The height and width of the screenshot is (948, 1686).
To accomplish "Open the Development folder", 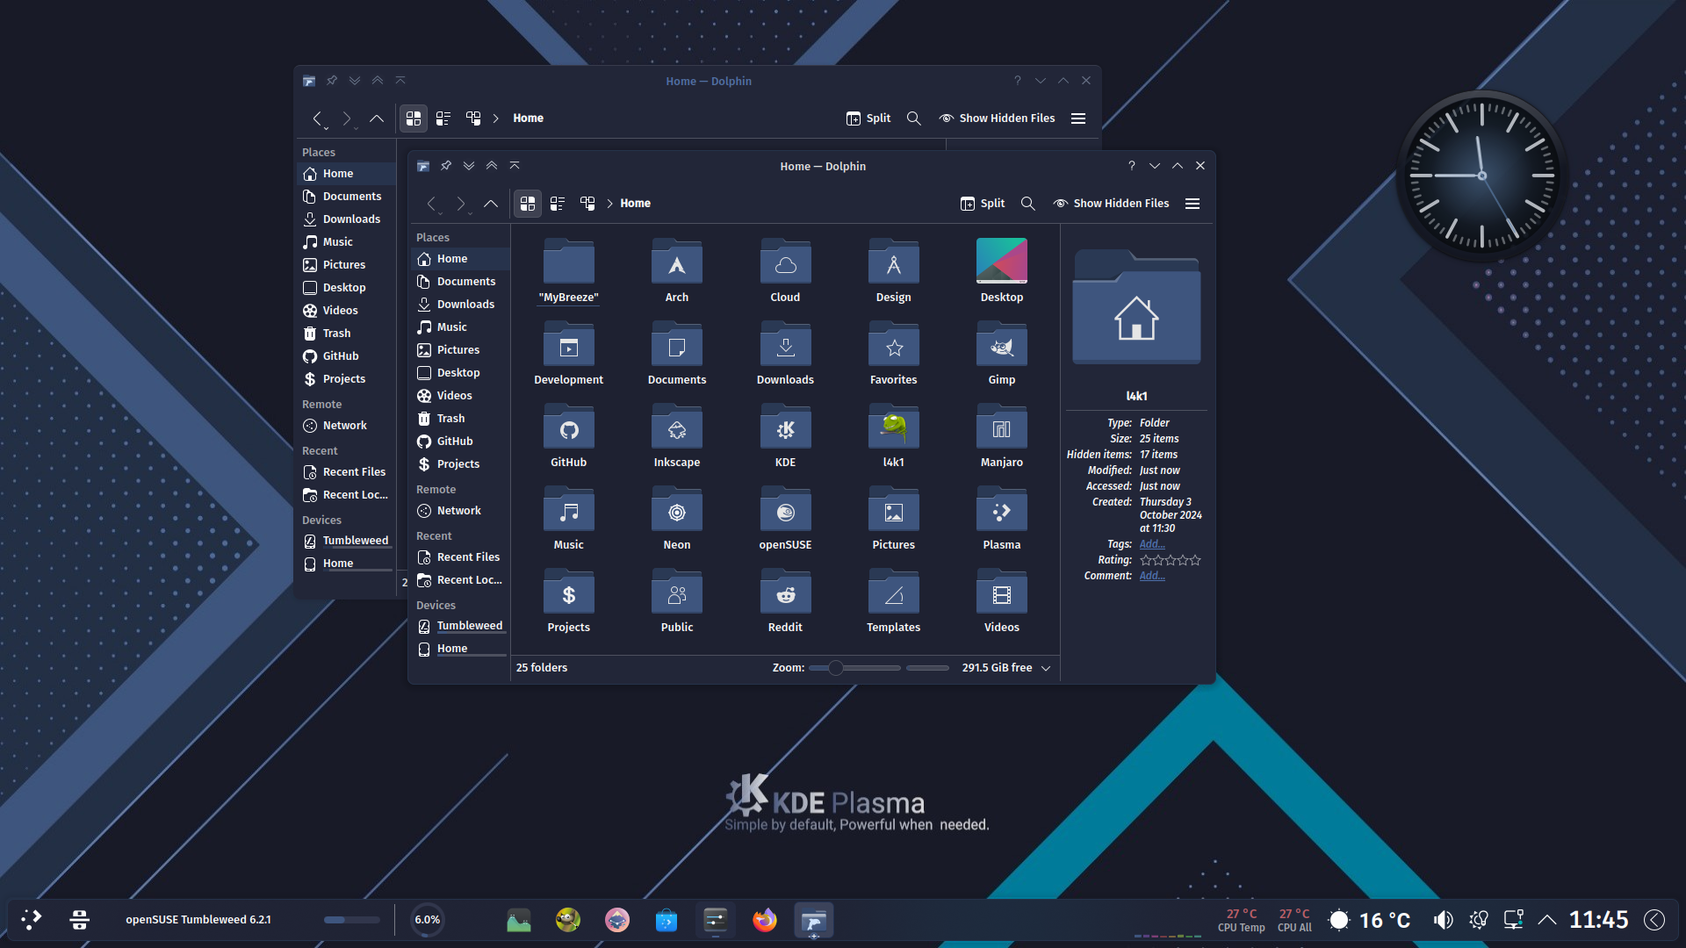I will tap(568, 353).
